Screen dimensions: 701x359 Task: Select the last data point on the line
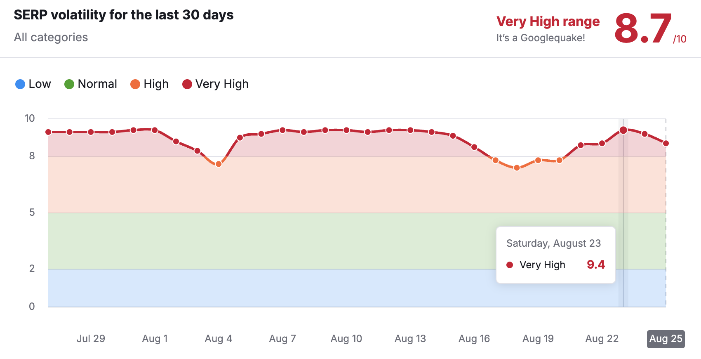click(666, 143)
